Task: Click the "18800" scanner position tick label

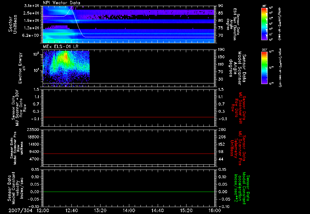Action: [33, 137]
